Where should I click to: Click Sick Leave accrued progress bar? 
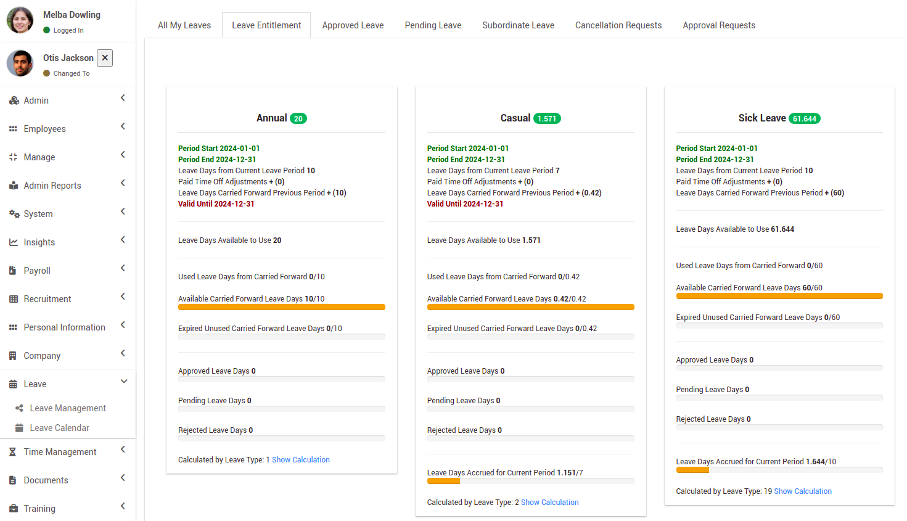[x=779, y=470]
